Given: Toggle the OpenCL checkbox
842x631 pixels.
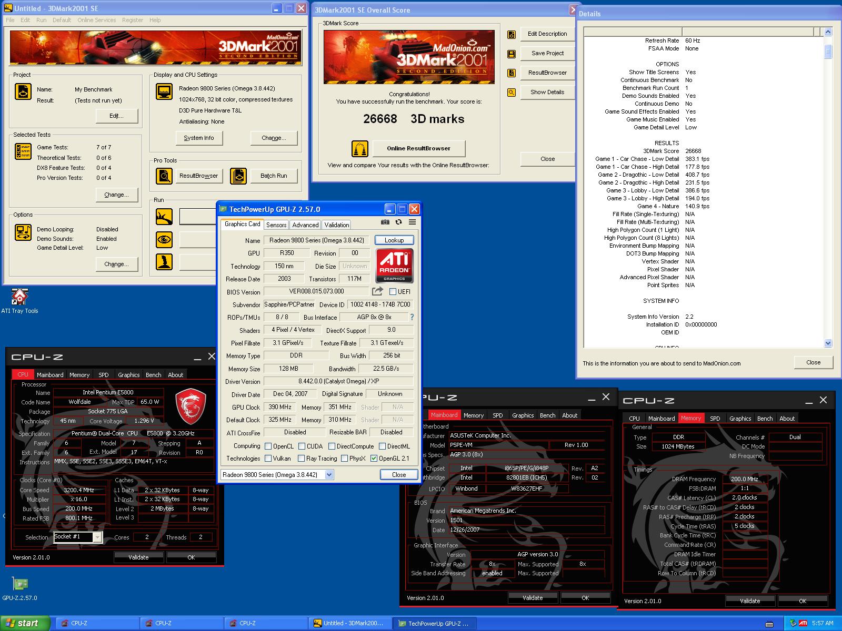Looking at the screenshot, I should point(268,446).
